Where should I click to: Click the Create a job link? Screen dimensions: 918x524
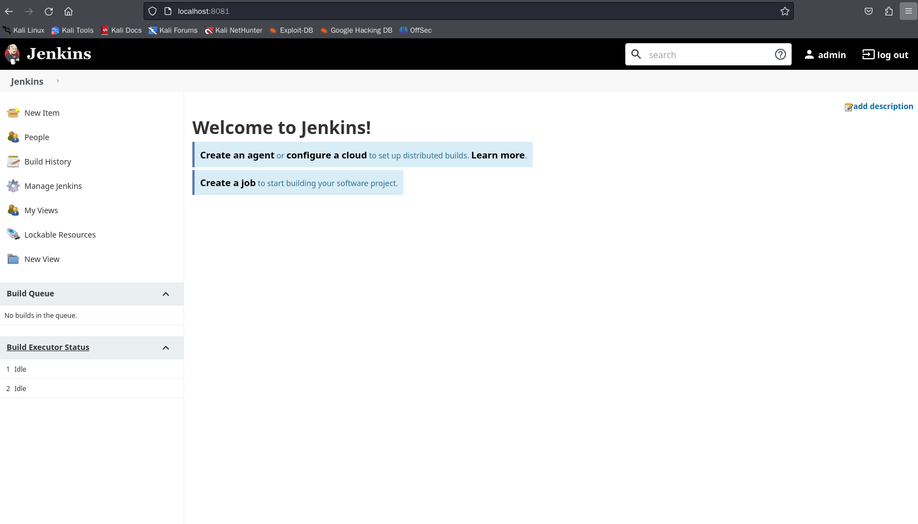(228, 183)
